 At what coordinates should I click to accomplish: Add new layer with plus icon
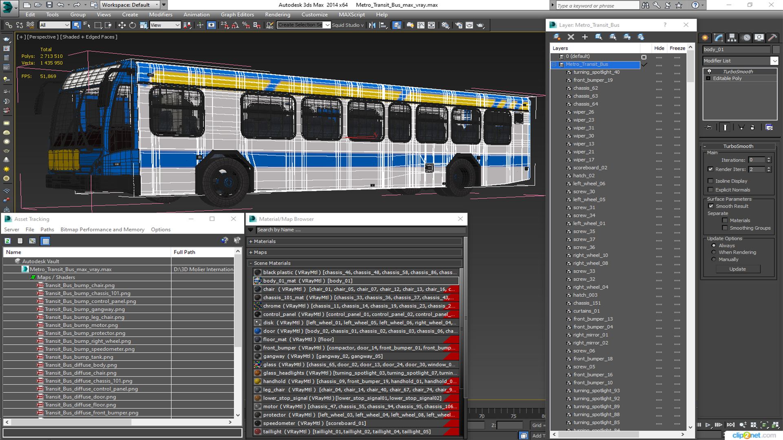pyautogui.click(x=585, y=37)
